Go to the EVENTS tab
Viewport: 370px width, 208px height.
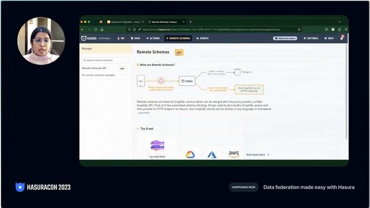(x=202, y=38)
